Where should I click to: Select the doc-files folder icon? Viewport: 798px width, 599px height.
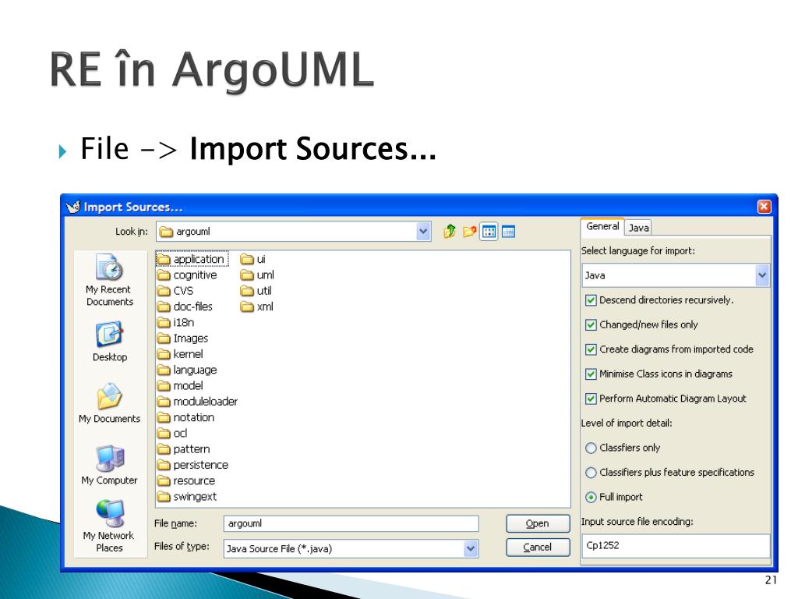(164, 307)
